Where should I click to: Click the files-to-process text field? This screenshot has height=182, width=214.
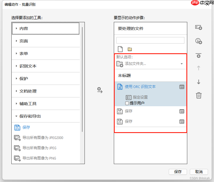(150, 40)
